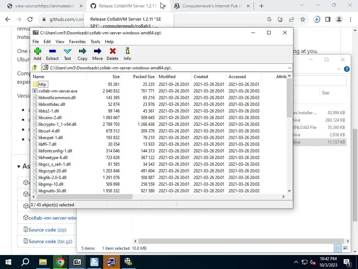Open Chrome's side panel icon
Screen dimensions: 358x269
328,20
